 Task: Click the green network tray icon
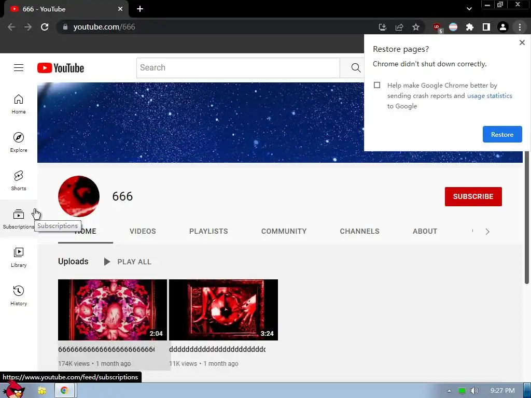pos(462,391)
